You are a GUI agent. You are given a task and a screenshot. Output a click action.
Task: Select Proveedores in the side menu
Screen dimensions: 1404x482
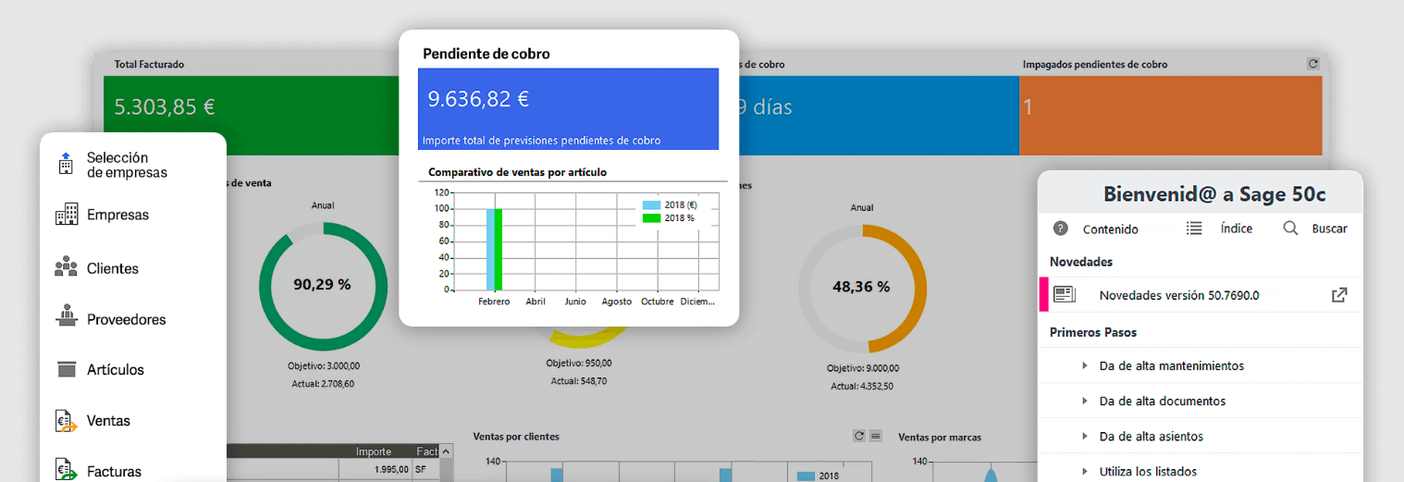coord(126,319)
